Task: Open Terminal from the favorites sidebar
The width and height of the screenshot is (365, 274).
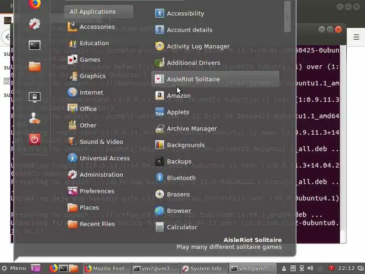Action: click(x=35, y=45)
